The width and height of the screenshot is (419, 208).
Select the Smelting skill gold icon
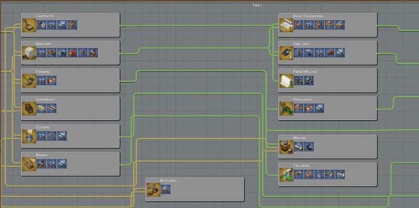[x=286, y=53]
